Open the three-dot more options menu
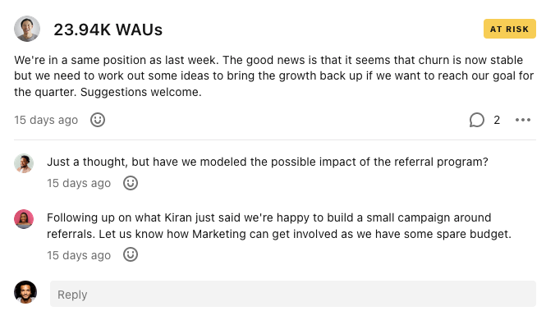The height and width of the screenshot is (320, 546). pyautogui.click(x=523, y=120)
